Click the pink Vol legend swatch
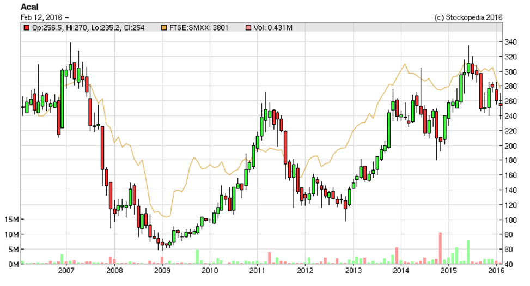 (248, 27)
